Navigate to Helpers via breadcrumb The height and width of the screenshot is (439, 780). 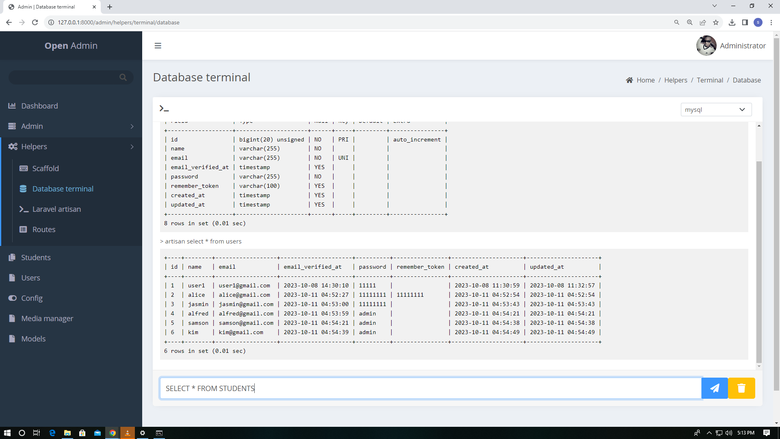(676, 80)
